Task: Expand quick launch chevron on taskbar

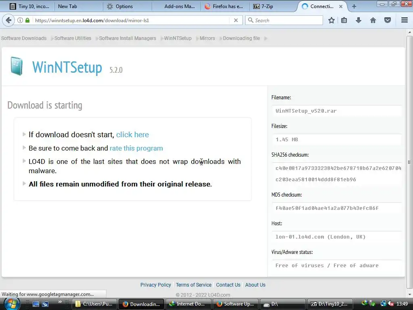Action: click(60, 302)
